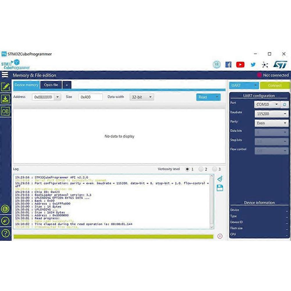Click the 'Device information' heading
Screen dimensions: 291x291
click(x=259, y=202)
